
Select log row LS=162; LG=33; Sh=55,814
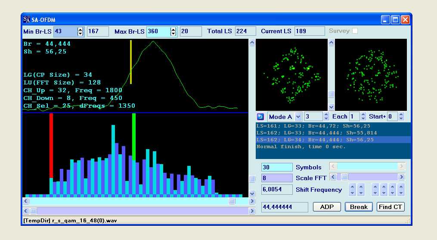(x=333, y=133)
